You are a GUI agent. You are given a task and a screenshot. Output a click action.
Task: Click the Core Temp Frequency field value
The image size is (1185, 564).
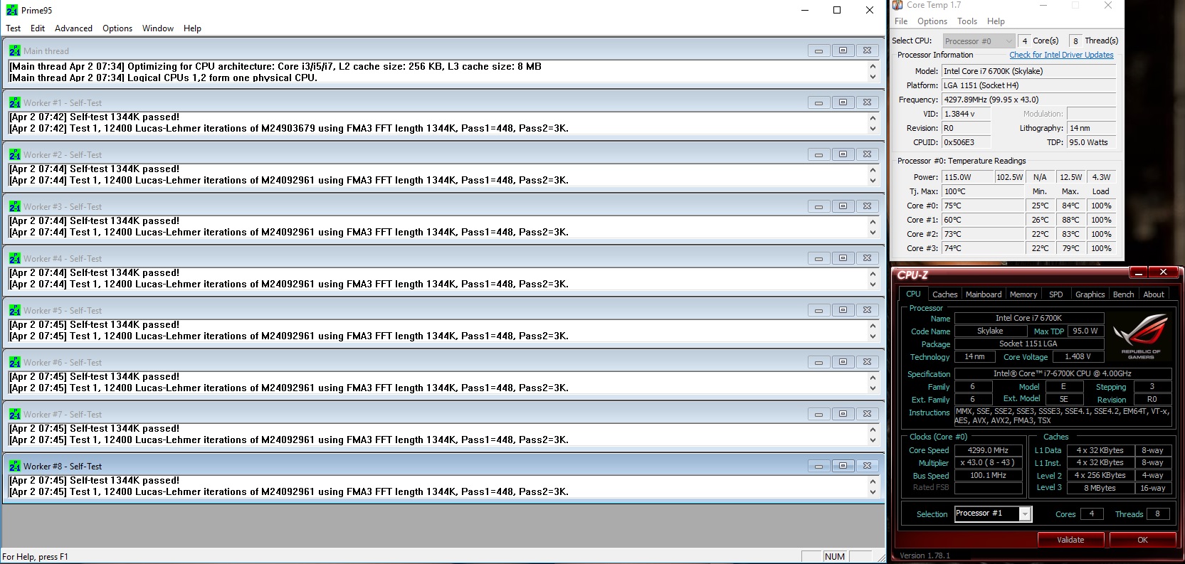pyautogui.click(x=1028, y=100)
